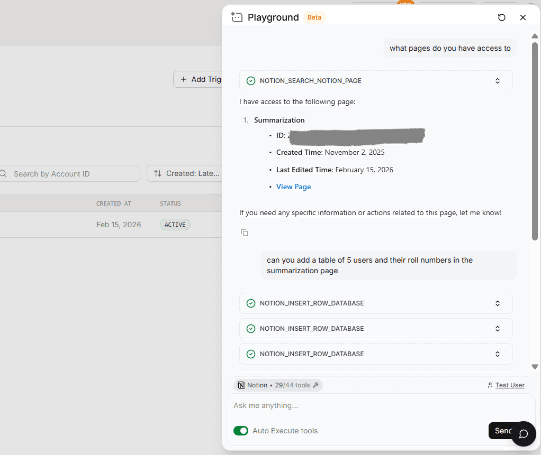Click the Test User link
The image size is (541, 455).
(510, 385)
